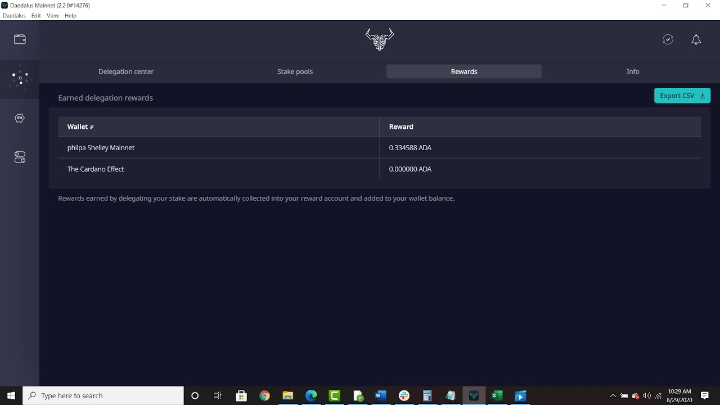Open File Explorer from the taskbar

click(x=287, y=395)
